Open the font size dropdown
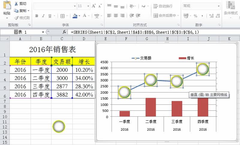Image resolution: width=240 pixels, height=145 pixels. click(x=88, y=6)
